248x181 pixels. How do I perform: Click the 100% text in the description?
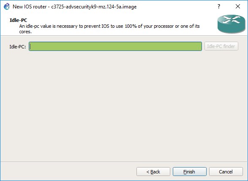131,26
